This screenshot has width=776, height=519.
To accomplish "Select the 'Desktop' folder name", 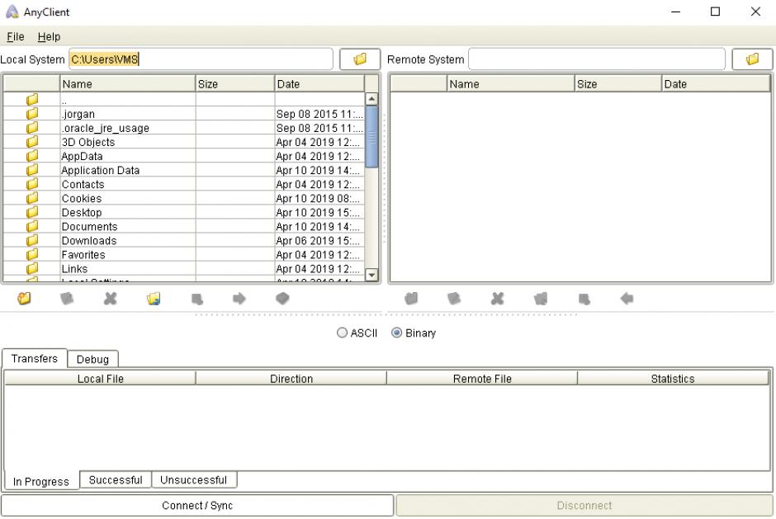I will (x=82, y=213).
